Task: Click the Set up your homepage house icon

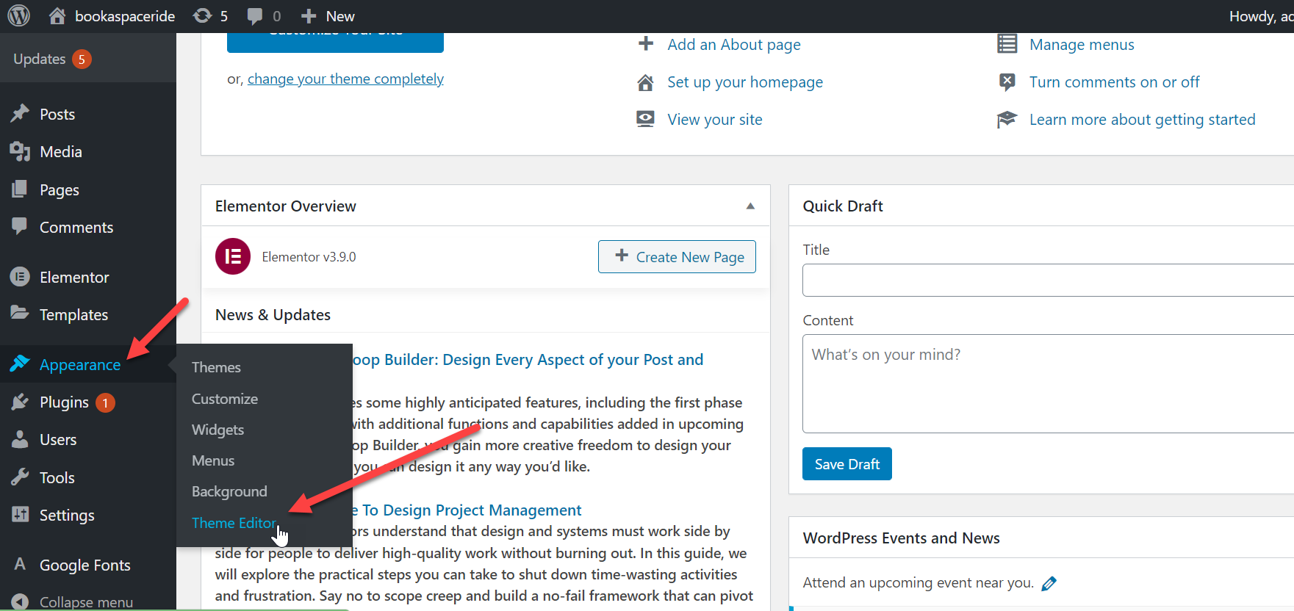Action: (645, 82)
